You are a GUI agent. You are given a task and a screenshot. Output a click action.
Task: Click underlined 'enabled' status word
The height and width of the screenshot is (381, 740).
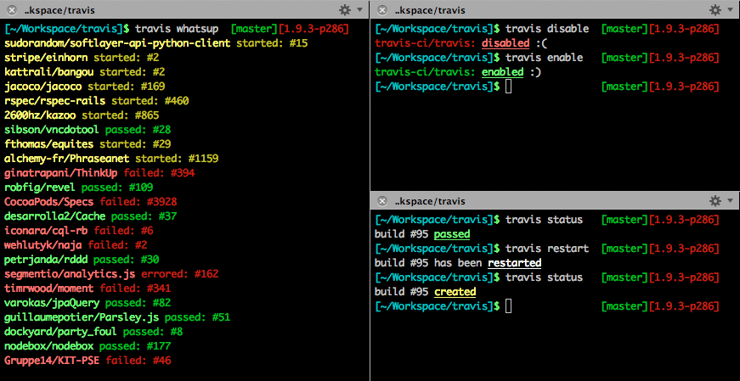click(x=502, y=72)
